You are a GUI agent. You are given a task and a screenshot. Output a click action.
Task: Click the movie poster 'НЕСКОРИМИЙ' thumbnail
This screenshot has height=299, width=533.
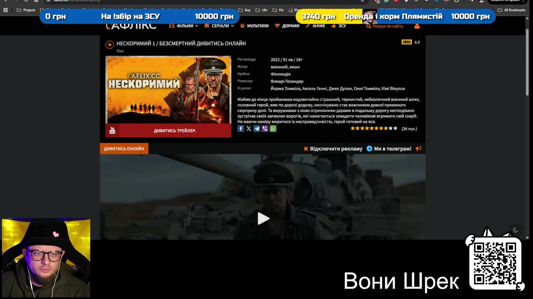point(168,90)
